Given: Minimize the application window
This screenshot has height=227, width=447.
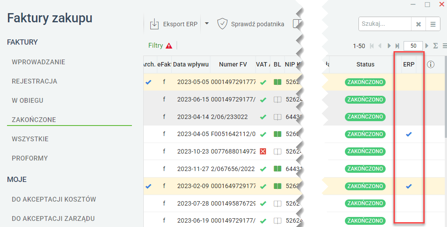Looking at the screenshot, I should [413, 4].
